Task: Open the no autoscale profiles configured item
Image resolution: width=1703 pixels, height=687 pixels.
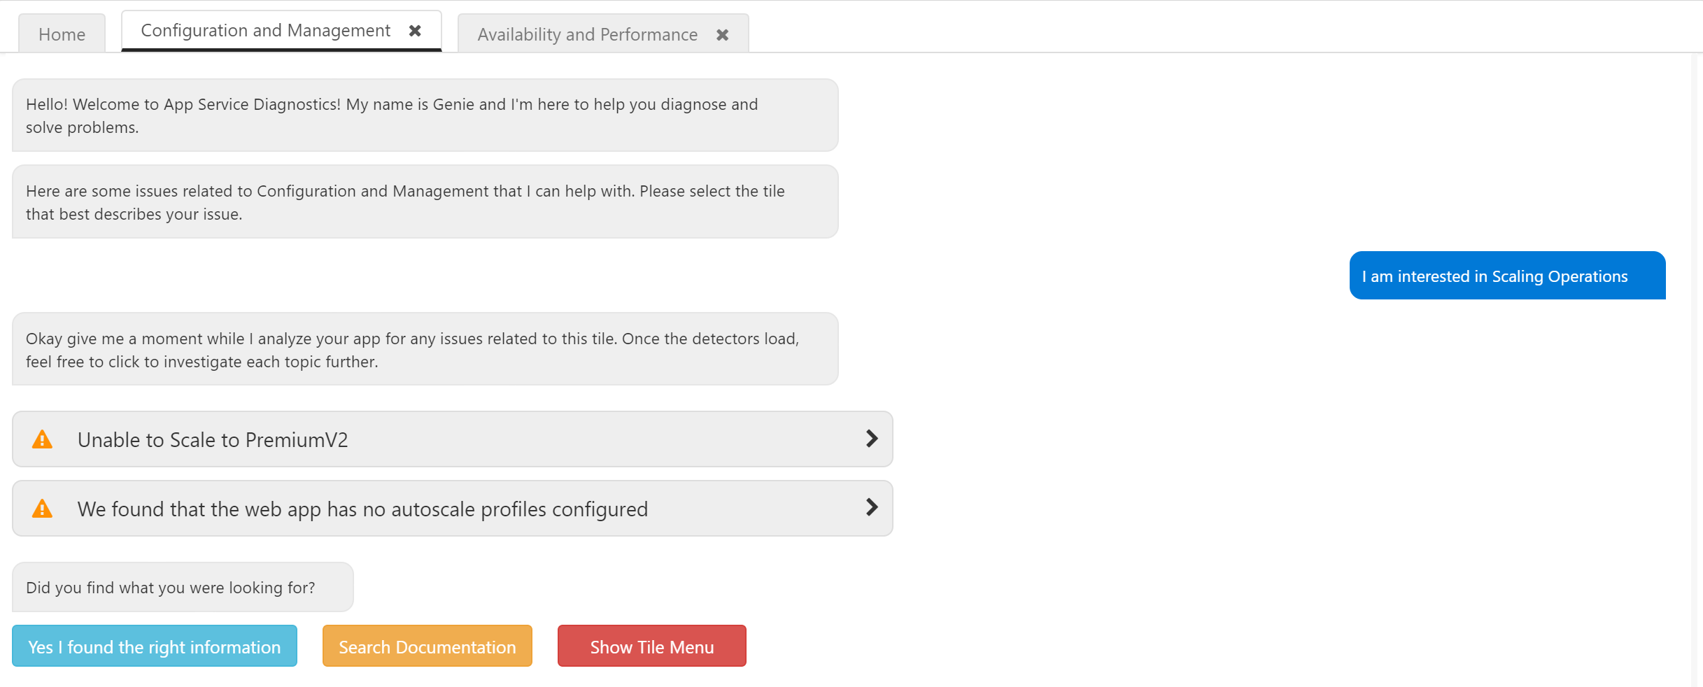Action: [362, 509]
